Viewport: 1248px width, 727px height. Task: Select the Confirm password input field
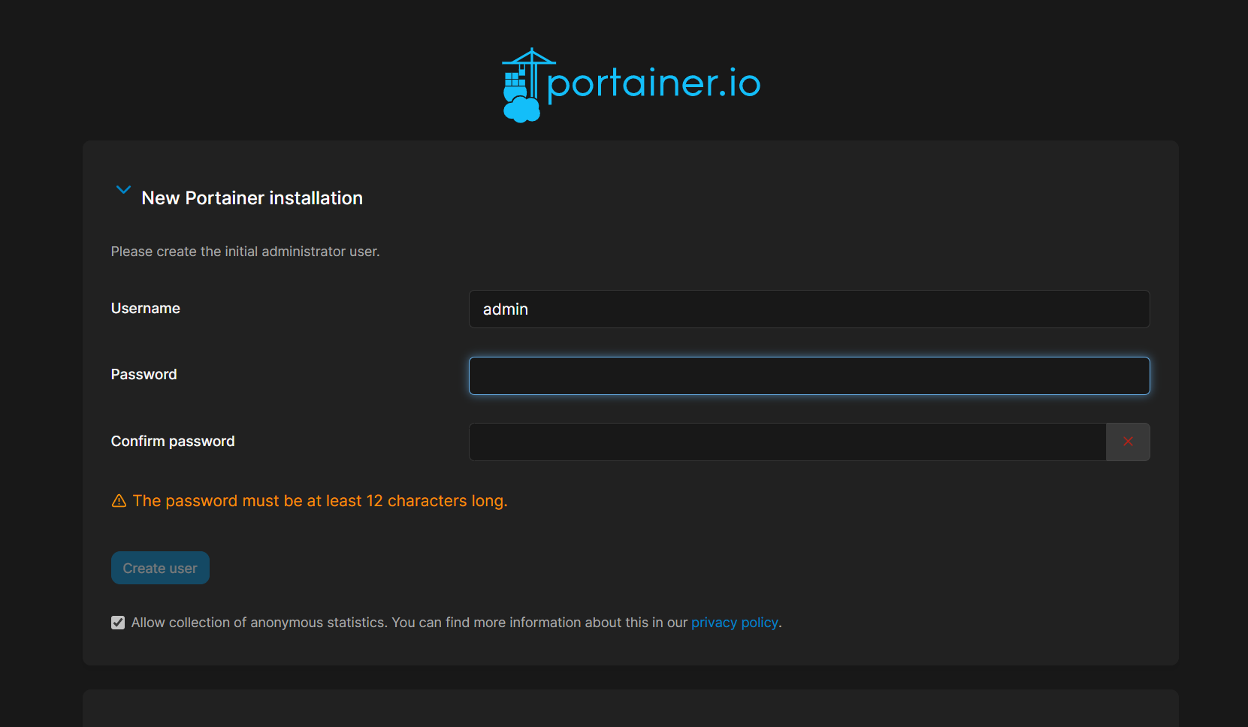tap(787, 442)
